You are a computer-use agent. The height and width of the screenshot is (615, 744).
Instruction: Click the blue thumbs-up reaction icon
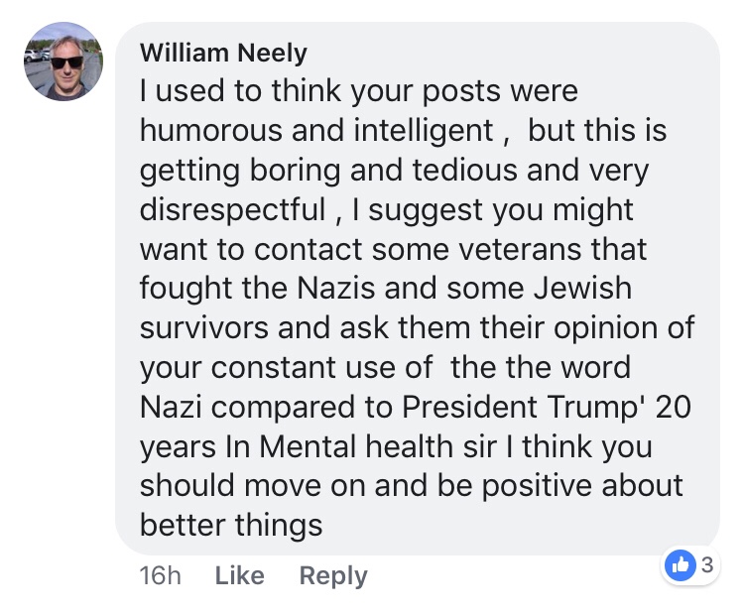(681, 565)
